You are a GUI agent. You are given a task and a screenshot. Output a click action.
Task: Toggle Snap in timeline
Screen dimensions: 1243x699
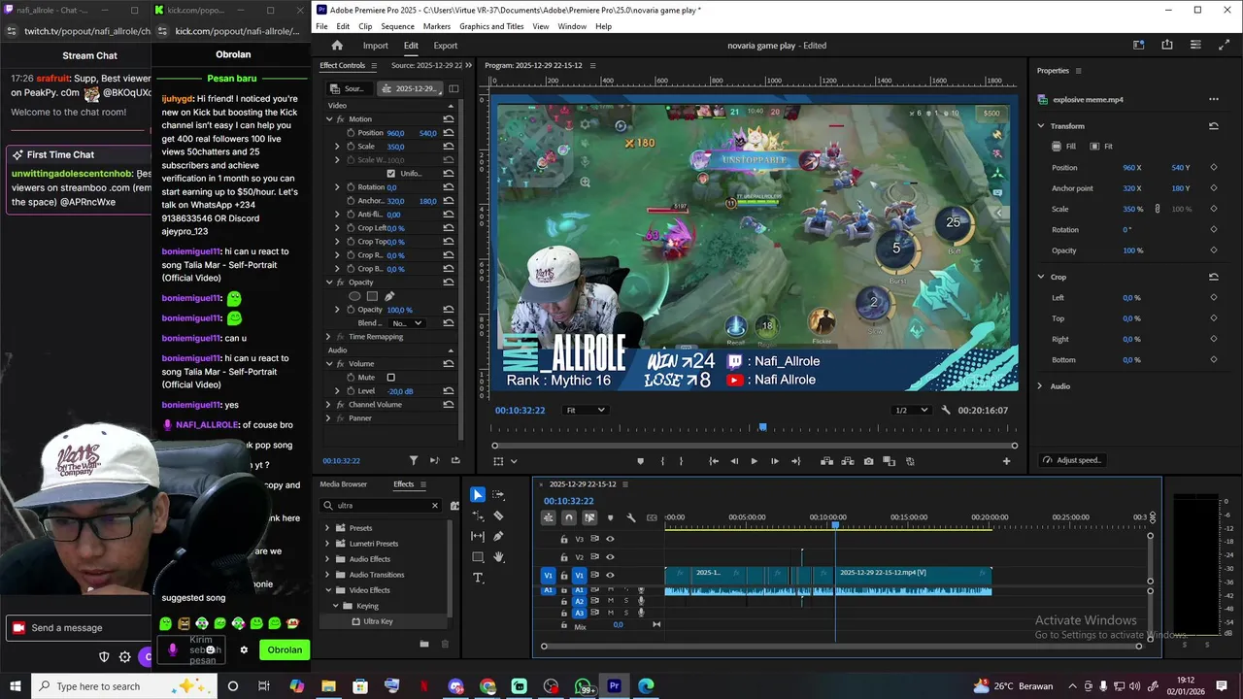(569, 517)
